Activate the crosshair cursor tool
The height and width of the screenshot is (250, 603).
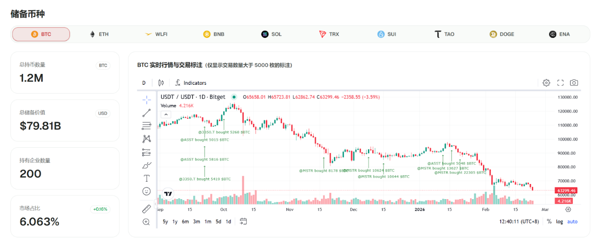click(146, 100)
